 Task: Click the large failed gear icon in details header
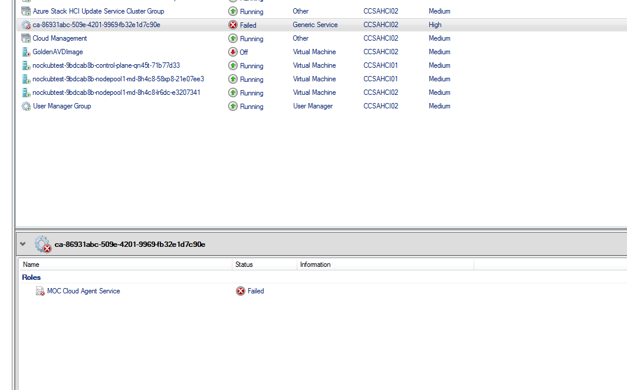tap(43, 244)
